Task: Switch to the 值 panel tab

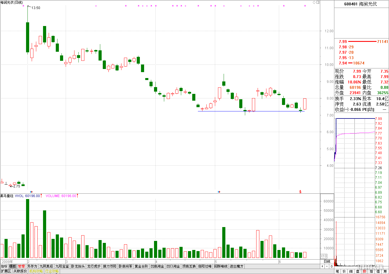Action: pos(378,271)
